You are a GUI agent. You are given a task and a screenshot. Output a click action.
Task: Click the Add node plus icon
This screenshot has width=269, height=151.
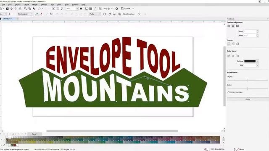[x=9, y=14]
